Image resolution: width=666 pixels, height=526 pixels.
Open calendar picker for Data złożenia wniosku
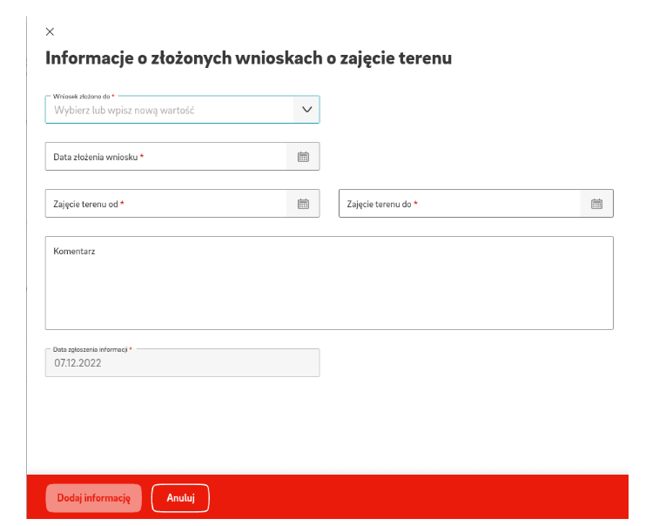point(303,157)
